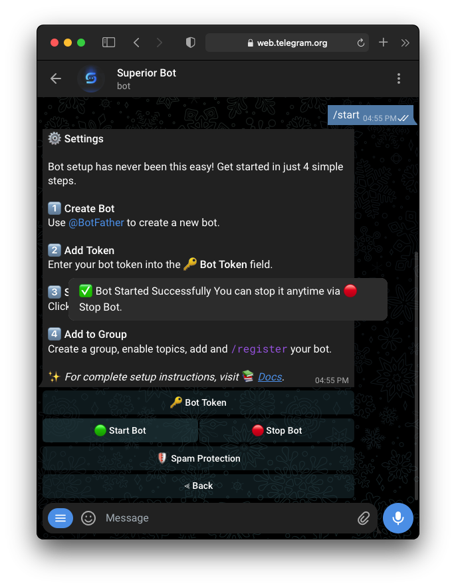Go back in Safari history
Image resolution: width=456 pixels, height=588 pixels.
(x=137, y=43)
